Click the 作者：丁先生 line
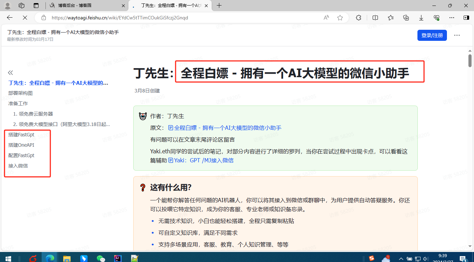Screen dimensions: 474x262 (x=167, y=116)
